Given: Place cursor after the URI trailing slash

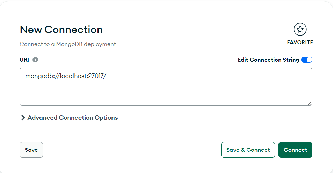Looking at the screenshot, I should (x=106, y=76).
